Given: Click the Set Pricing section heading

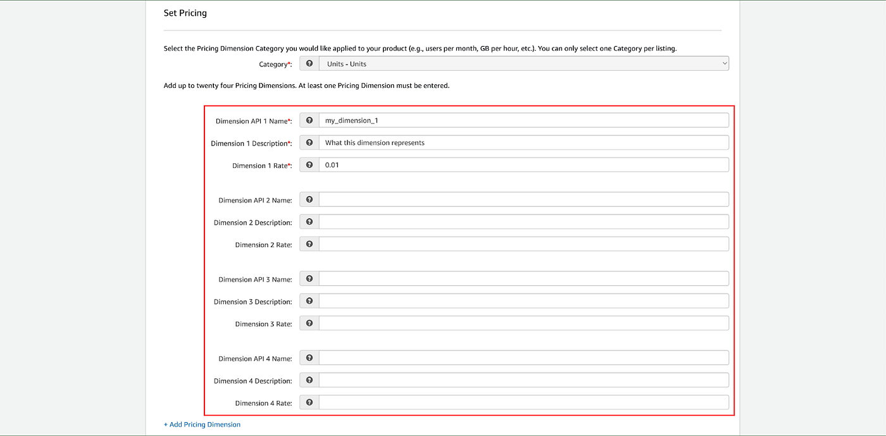Looking at the screenshot, I should tap(185, 13).
